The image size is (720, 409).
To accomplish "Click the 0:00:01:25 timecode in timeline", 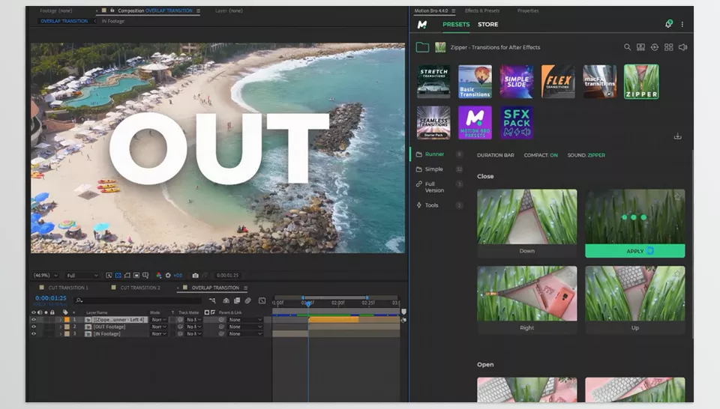I will click(50, 298).
